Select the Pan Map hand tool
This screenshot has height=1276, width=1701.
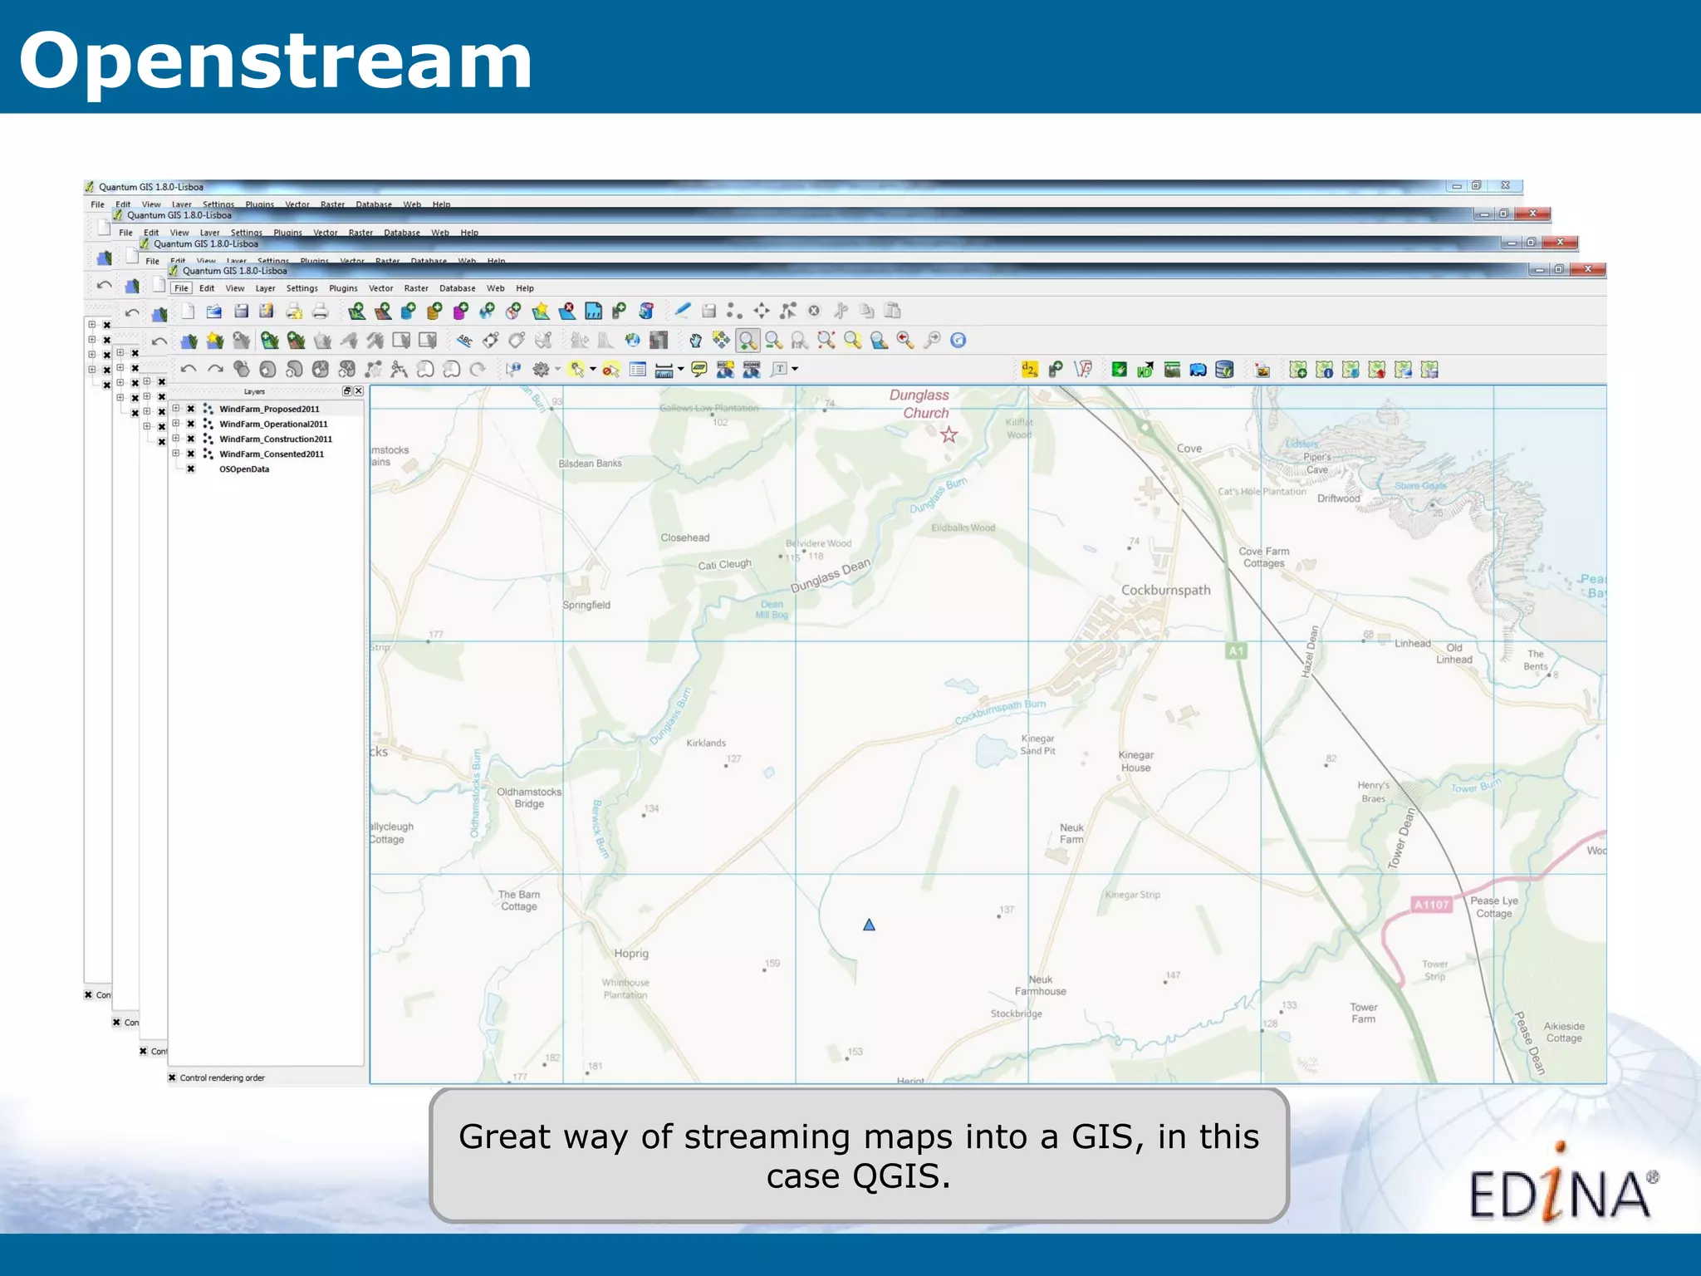695,341
